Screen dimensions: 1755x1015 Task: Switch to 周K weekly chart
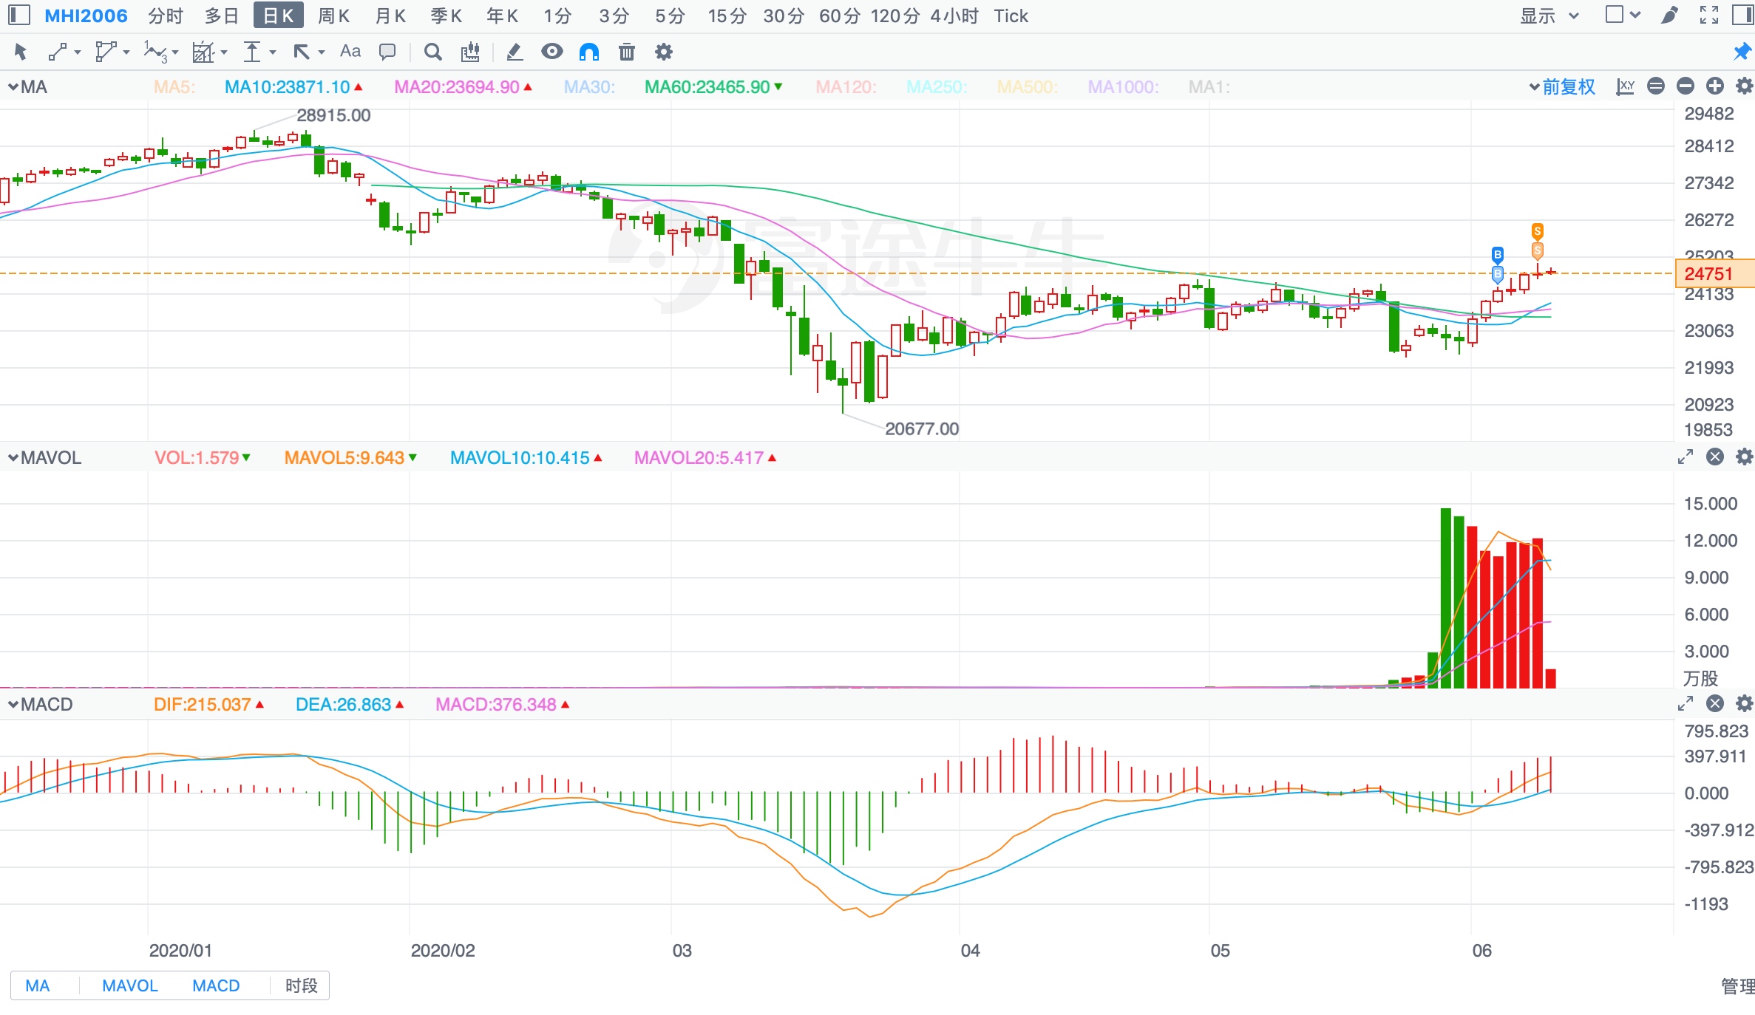(x=333, y=16)
